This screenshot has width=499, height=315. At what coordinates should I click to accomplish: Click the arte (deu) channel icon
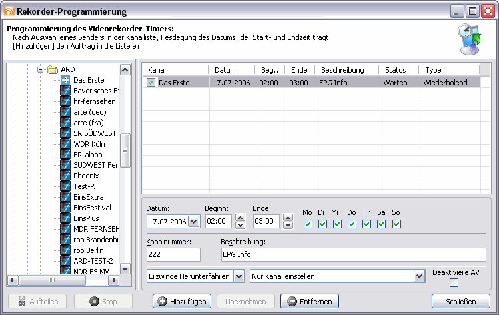pyautogui.click(x=65, y=112)
